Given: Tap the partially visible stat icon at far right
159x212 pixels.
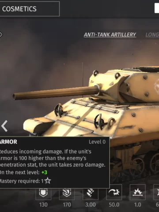Looking at the screenshot, I should coord(156,192).
